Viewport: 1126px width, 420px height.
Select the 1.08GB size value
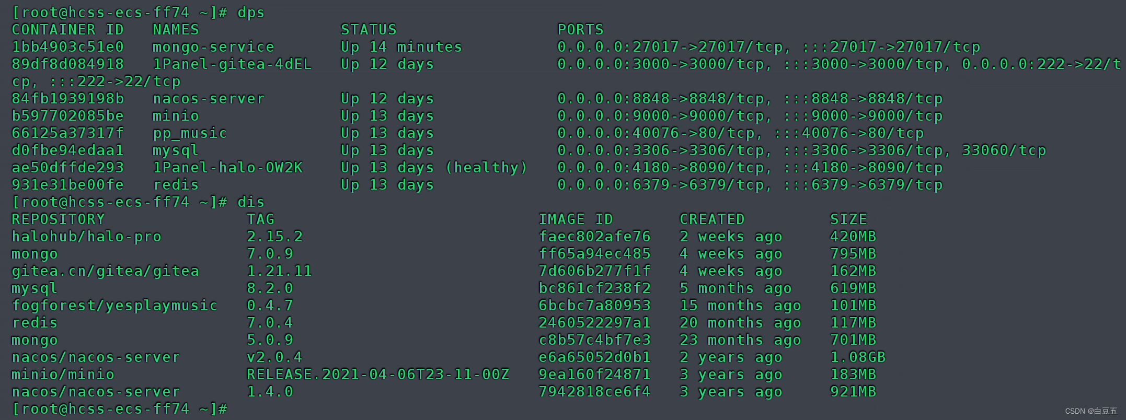coord(858,357)
